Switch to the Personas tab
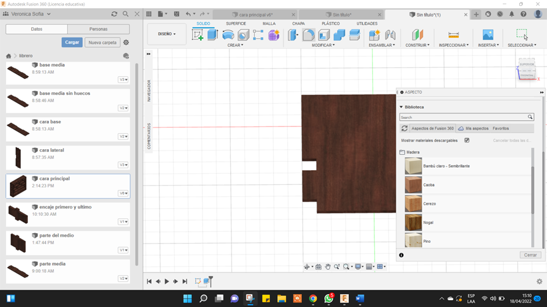The height and width of the screenshot is (307, 547). [x=98, y=29]
